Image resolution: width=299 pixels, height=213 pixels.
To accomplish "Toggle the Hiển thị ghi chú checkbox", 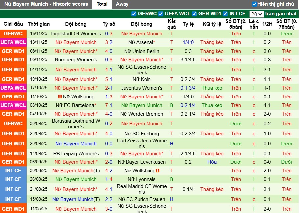I will click(254, 4).
